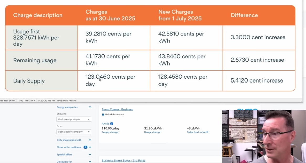Click the '5.4120 cent increase' cell
This screenshot has height=163, width=306.
point(259,81)
